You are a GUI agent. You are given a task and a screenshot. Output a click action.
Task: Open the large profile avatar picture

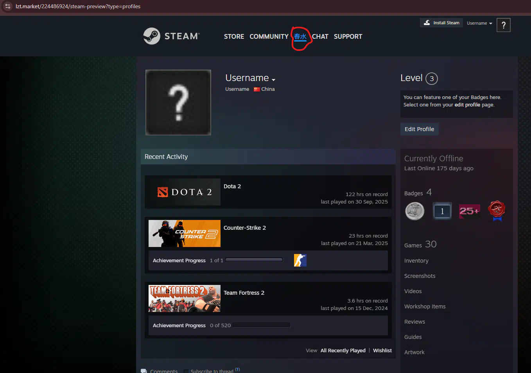click(x=178, y=103)
